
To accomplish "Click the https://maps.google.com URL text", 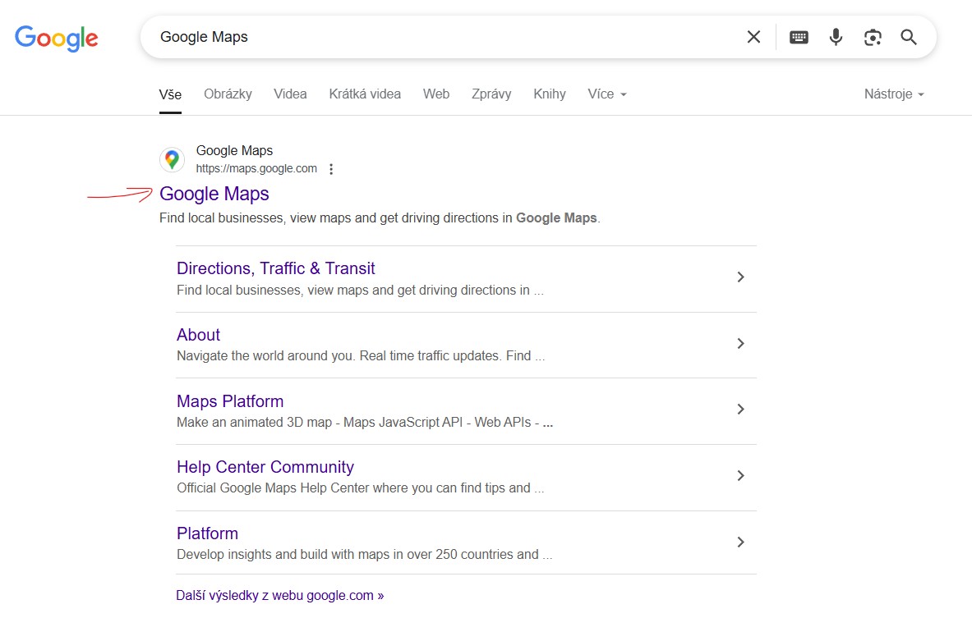I will pyautogui.click(x=256, y=168).
